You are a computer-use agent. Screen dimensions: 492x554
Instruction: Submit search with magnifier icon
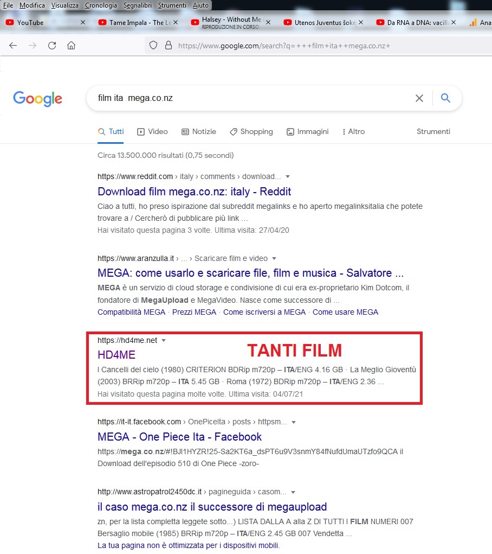[x=445, y=98]
